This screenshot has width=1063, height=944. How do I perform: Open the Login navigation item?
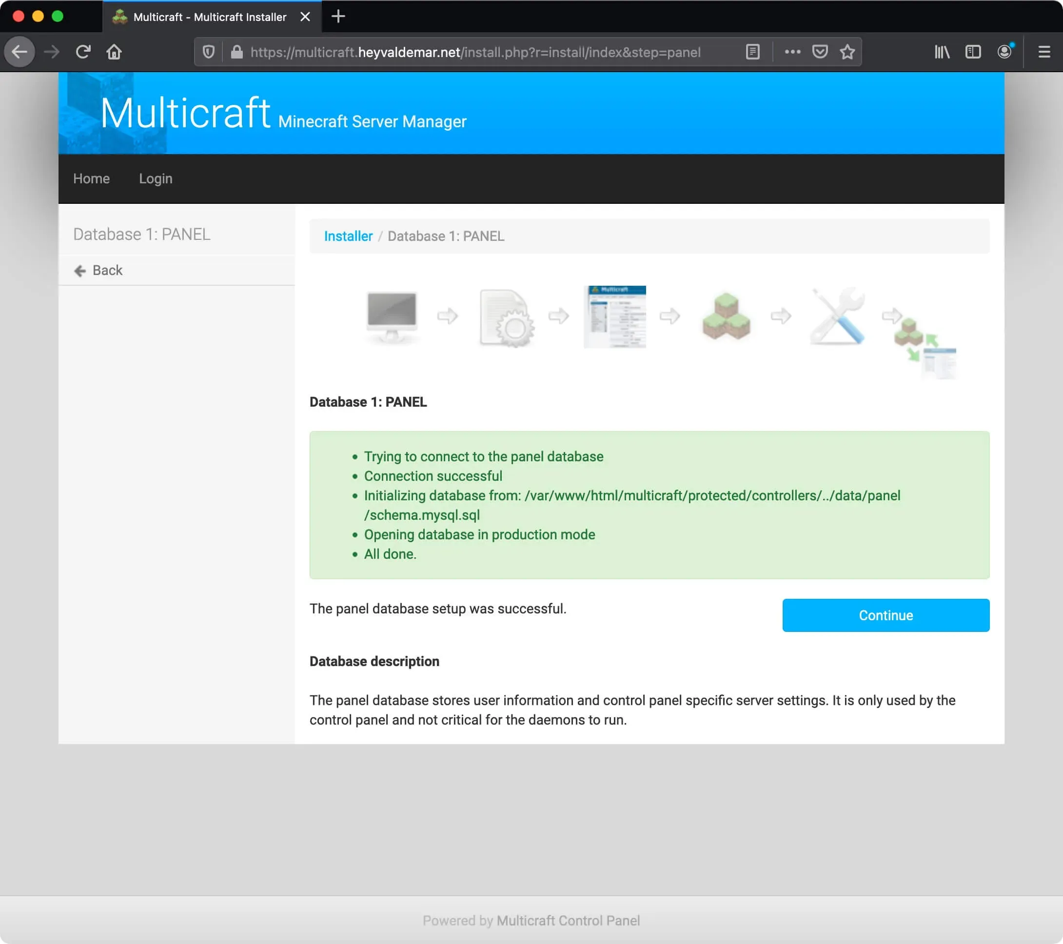click(x=156, y=178)
